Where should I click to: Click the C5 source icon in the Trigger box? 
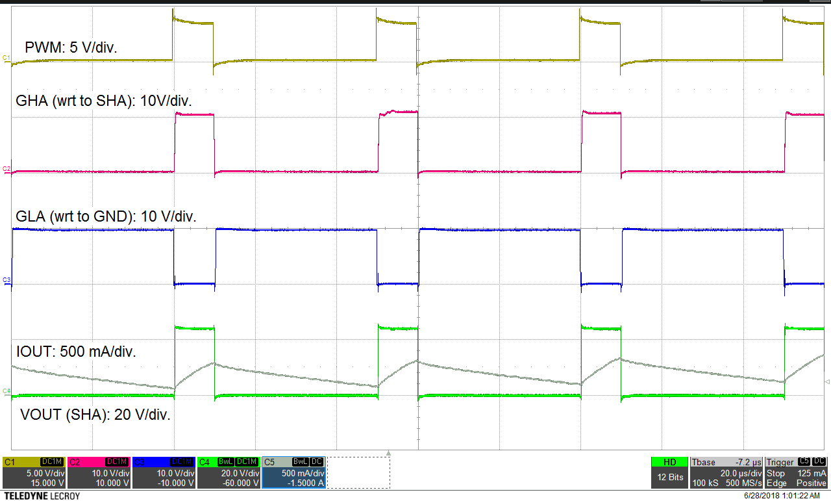803,461
